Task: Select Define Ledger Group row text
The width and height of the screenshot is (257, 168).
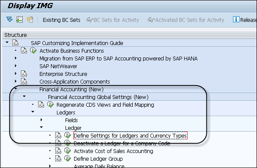Action: click(x=98, y=159)
